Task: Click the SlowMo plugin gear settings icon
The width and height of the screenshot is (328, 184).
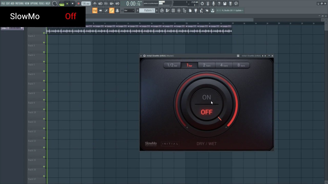Action: pyautogui.click(x=144, y=56)
